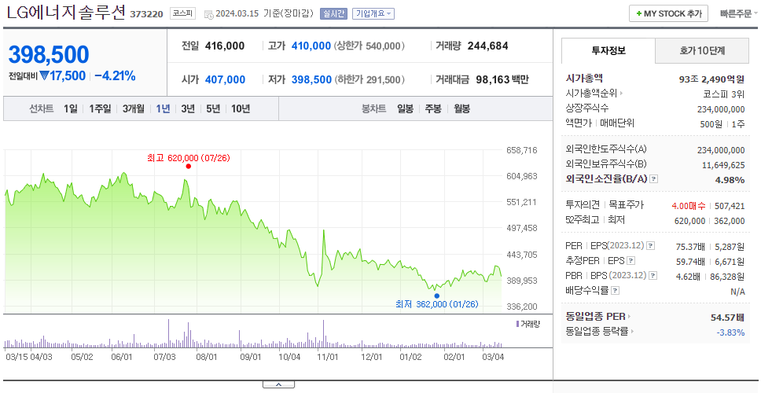Open help icon next to 외국인소진율(B/A)

pos(654,179)
